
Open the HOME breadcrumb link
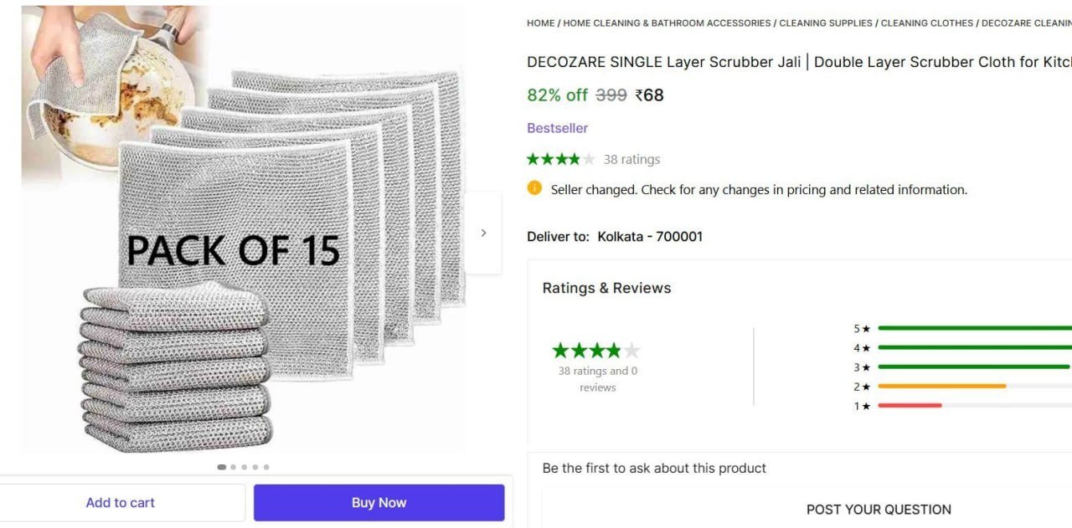pyautogui.click(x=541, y=23)
